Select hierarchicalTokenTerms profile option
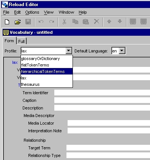The image size is (150, 160). pyautogui.click(x=47, y=71)
